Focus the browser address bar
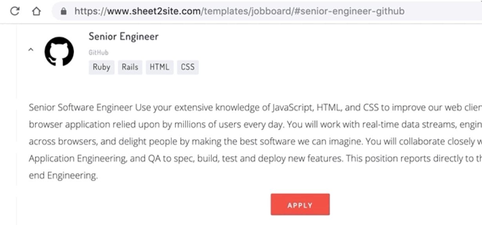The image size is (482, 225). click(431, 11)
